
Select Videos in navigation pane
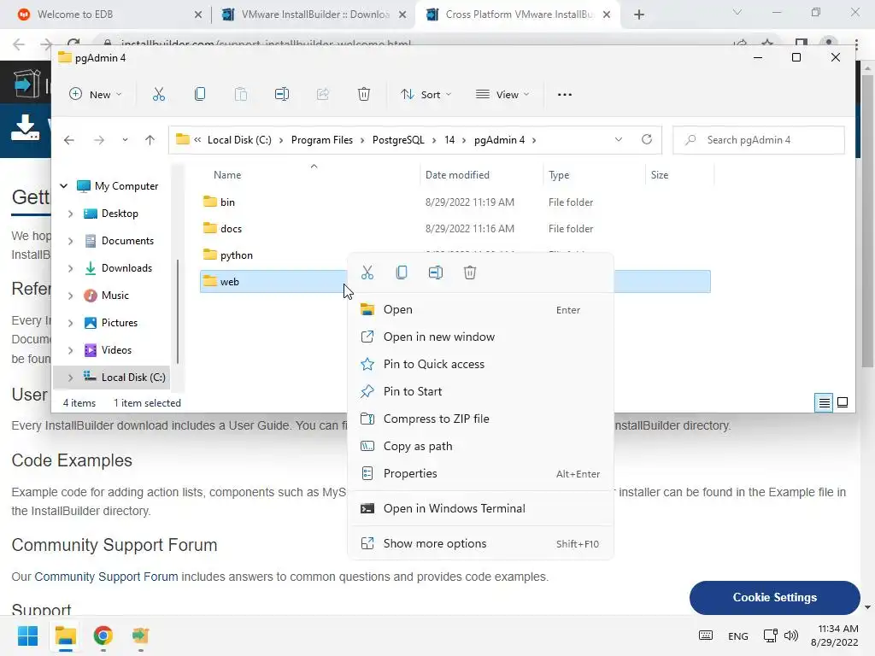pyautogui.click(x=116, y=350)
